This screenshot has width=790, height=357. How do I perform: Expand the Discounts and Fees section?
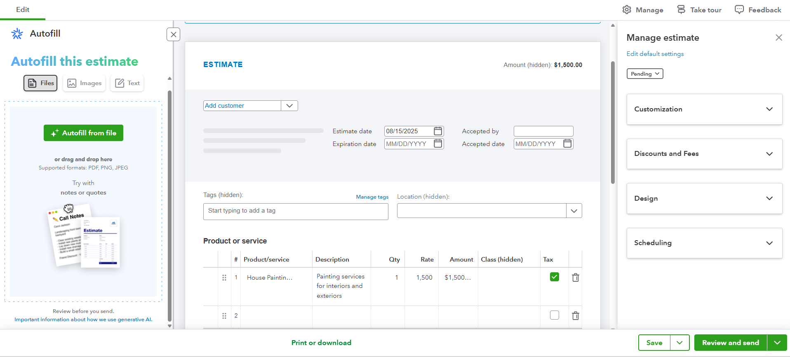pyautogui.click(x=704, y=154)
